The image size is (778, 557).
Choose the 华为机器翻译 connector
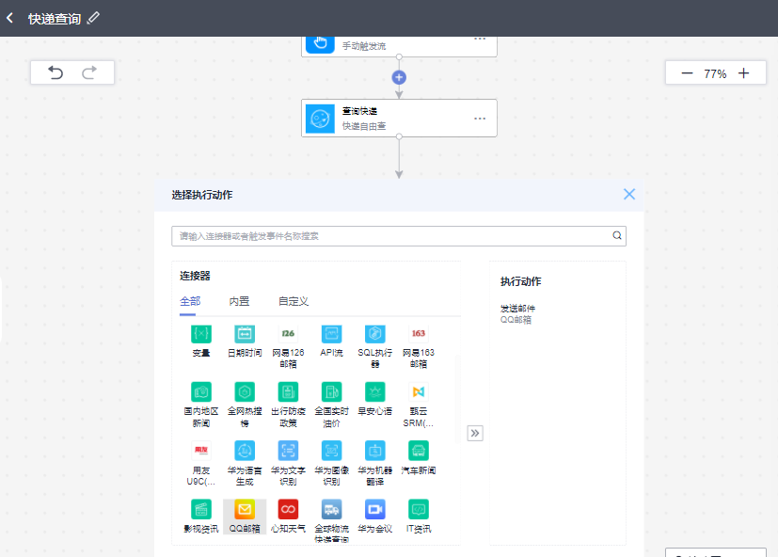click(x=375, y=464)
